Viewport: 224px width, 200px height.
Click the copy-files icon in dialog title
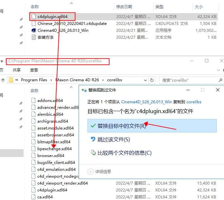84,90
